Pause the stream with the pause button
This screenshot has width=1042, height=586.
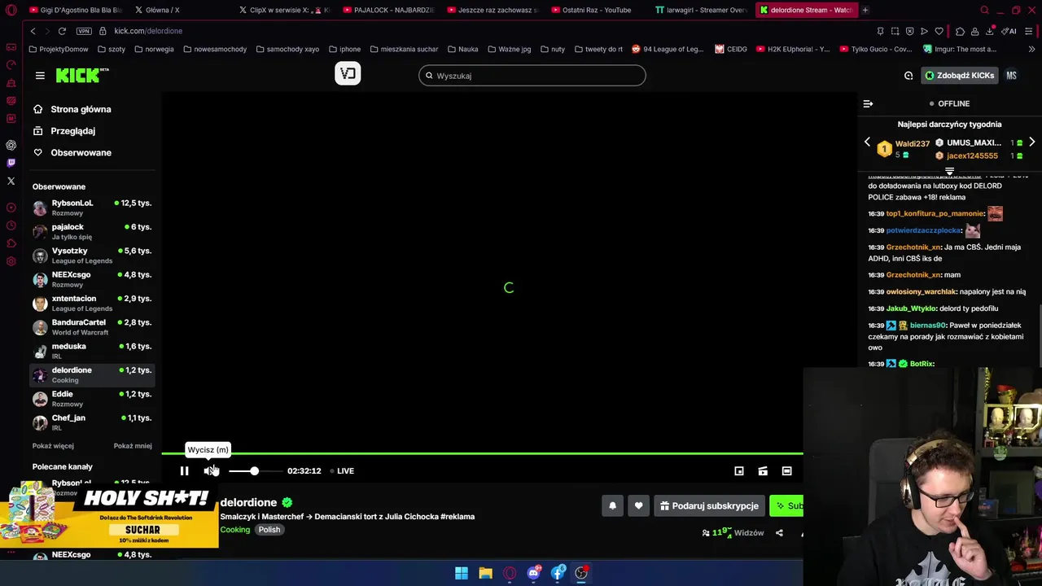[x=184, y=470]
